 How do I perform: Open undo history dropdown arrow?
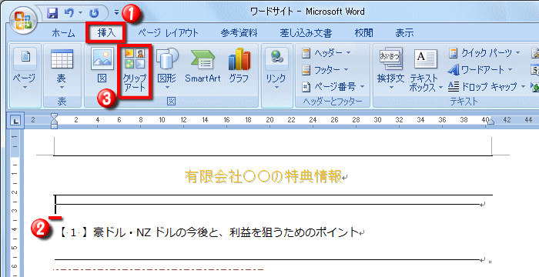tap(80, 13)
